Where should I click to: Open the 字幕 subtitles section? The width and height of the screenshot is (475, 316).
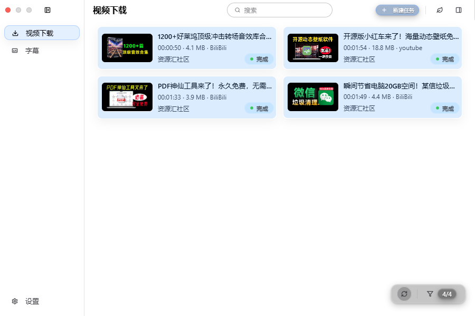coord(32,51)
